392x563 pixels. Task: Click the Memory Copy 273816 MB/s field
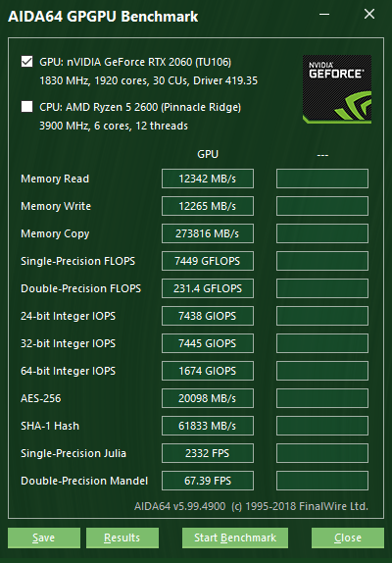tap(208, 233)
